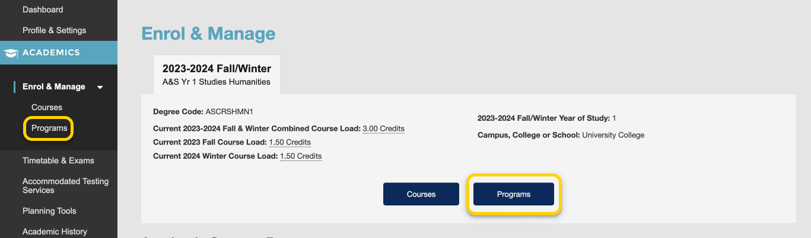Open Courses under Enrol & Manage sidebar
The height and width of the screenshot is (238, 811).
coord(47,107)
